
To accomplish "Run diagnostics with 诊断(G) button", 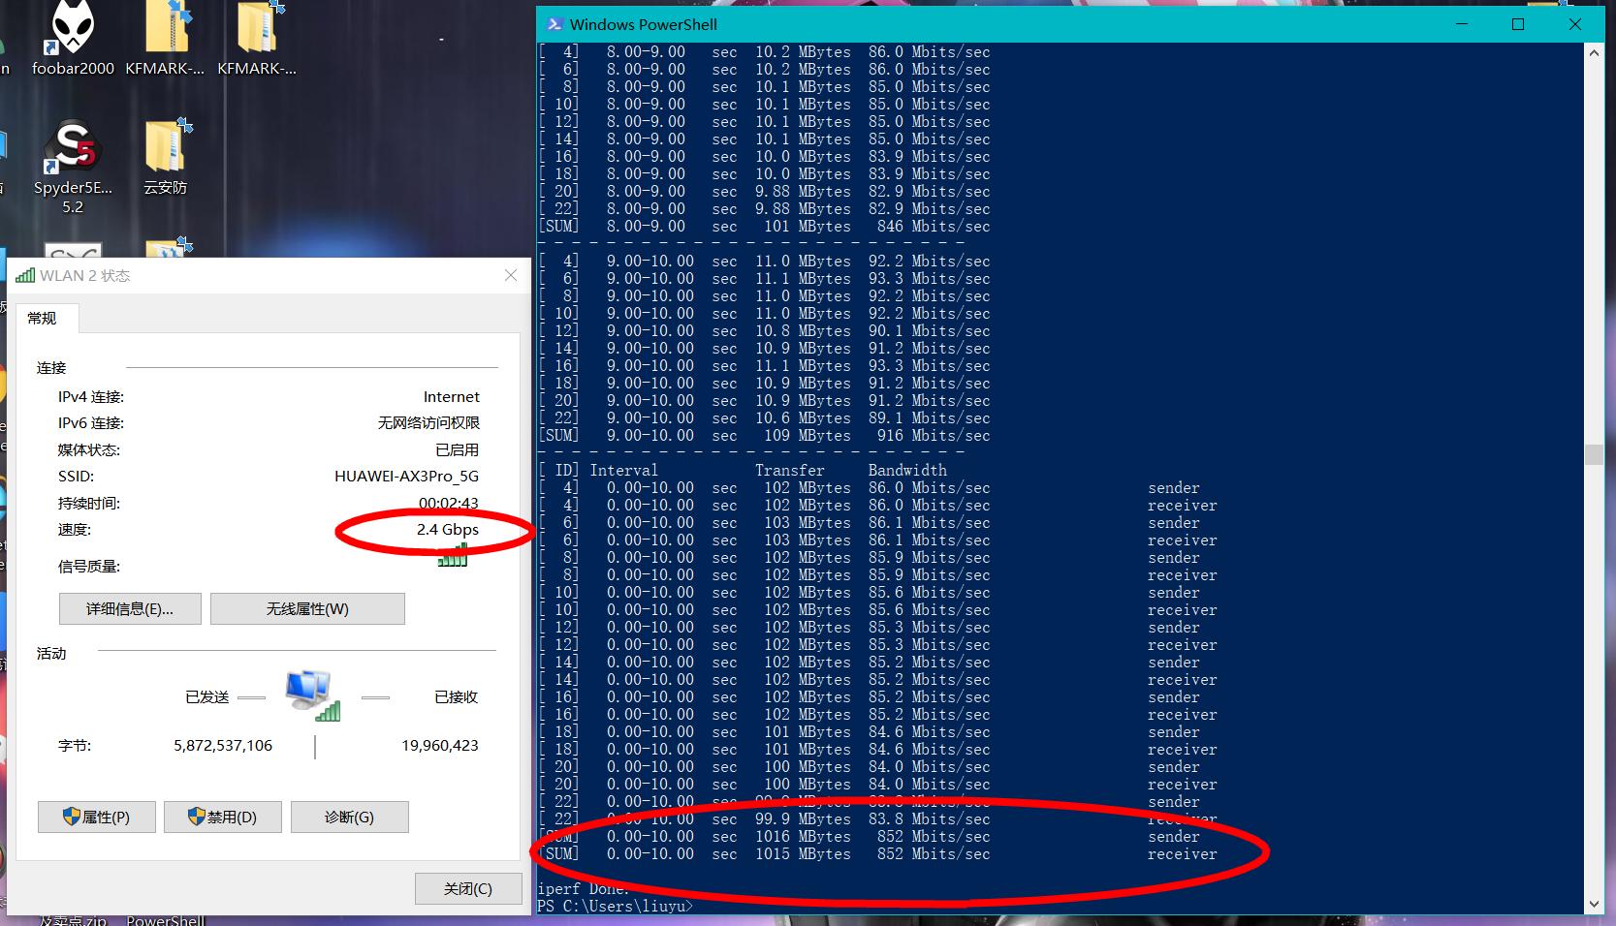I will (349, 817).
